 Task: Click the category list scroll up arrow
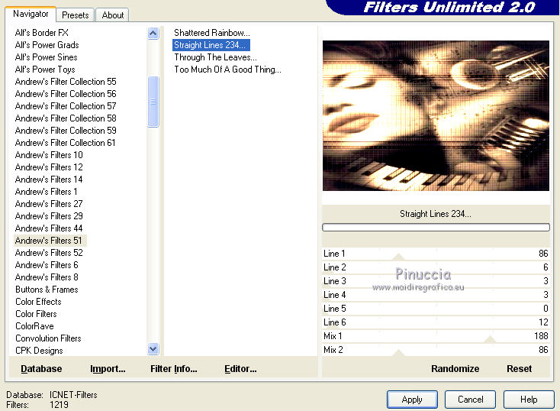point(153,34)
